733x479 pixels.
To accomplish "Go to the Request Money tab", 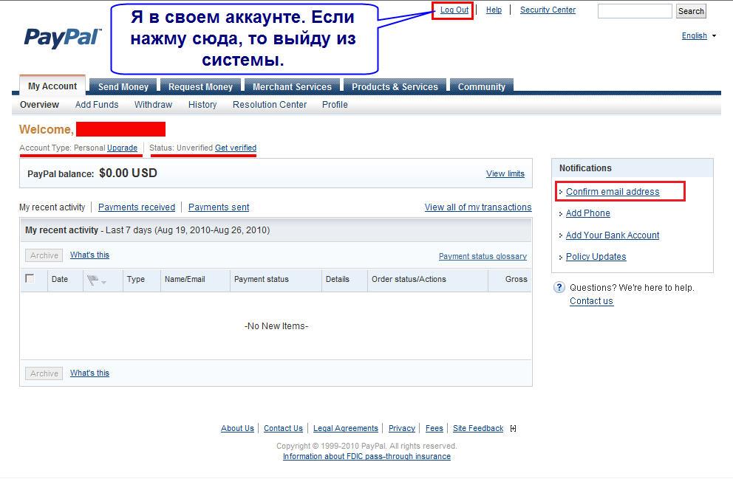I will (x=200, y=87).
